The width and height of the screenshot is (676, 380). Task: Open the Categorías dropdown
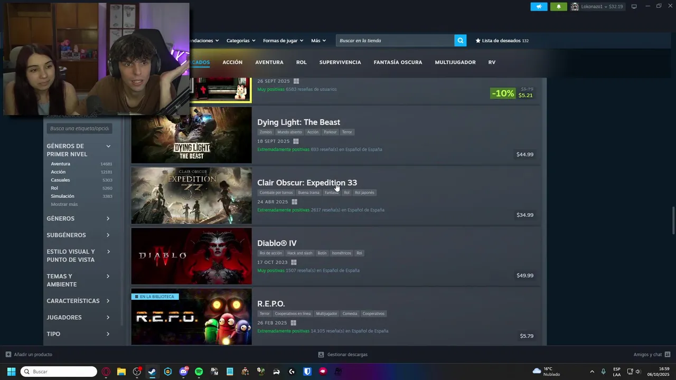(241, 41)
